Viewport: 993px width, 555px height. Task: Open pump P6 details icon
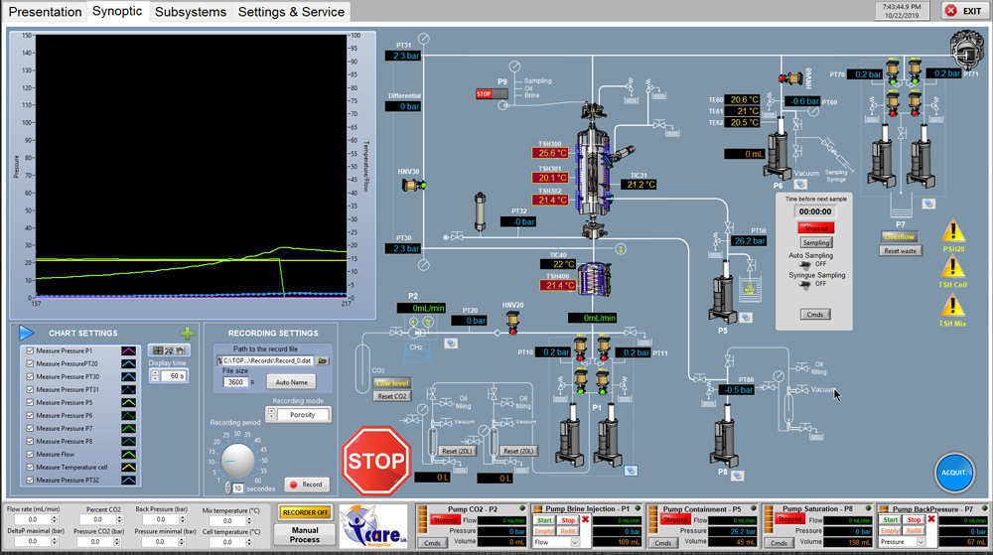[800, 184]
